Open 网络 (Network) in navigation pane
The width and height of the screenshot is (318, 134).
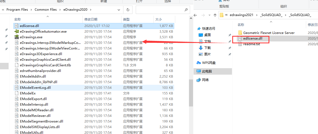coord(205,80)
